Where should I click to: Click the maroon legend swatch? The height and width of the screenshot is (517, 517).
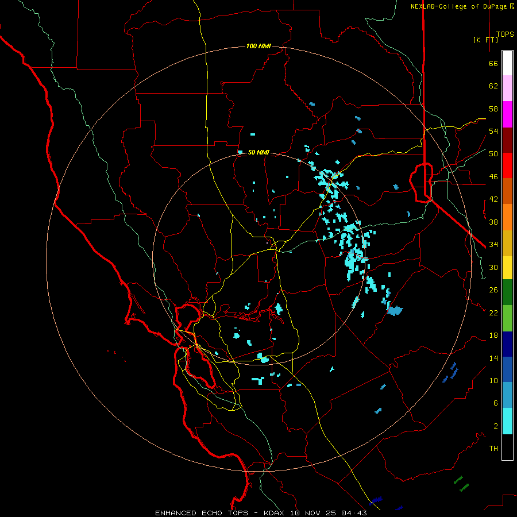[507, 140]
